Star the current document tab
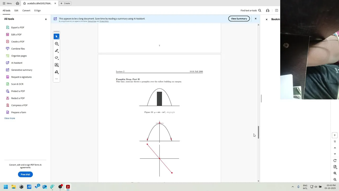This screenshot has height=191, width=339. tap(24, 3)
